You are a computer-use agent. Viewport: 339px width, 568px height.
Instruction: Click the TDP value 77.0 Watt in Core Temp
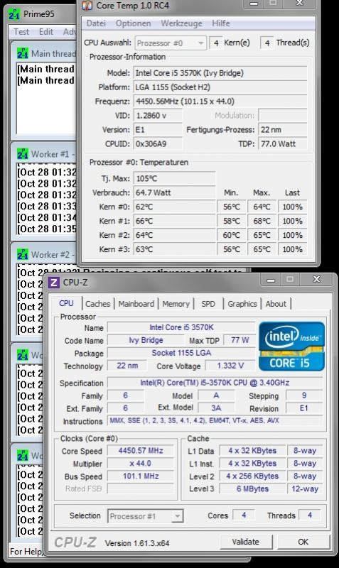point(282,144)
